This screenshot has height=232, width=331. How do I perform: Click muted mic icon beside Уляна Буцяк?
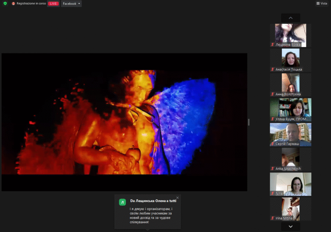pos(272,119)
